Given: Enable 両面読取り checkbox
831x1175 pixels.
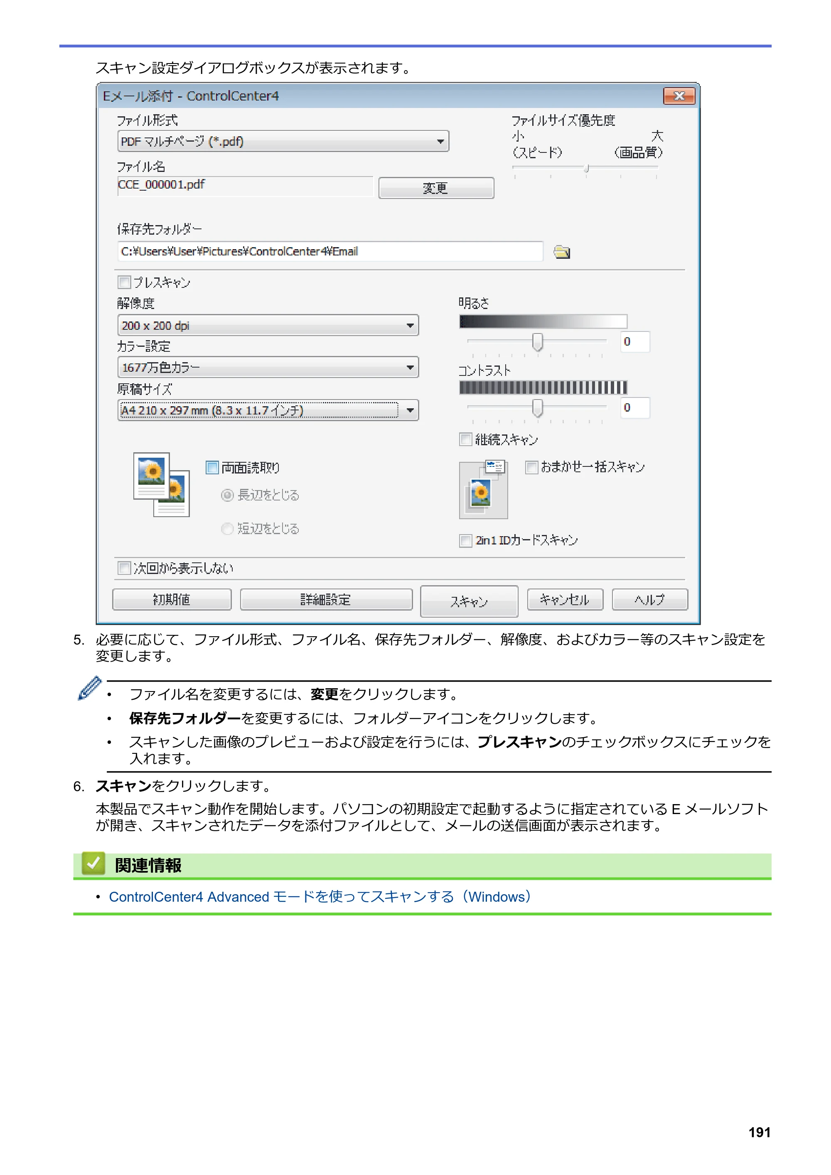Looking at the screenshot, I should point(212,467).
